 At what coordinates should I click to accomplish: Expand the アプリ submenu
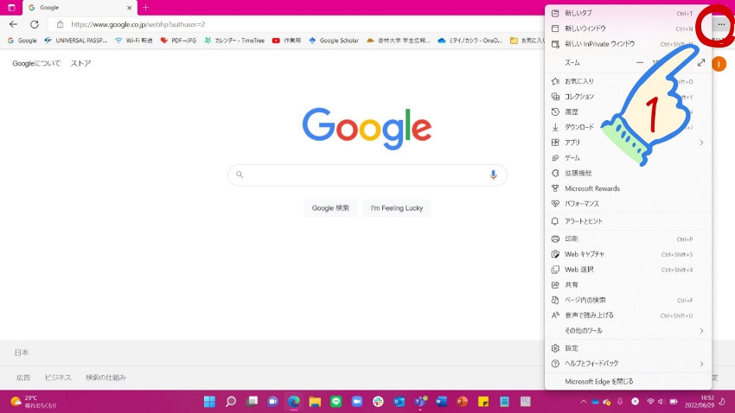click(628, 143)
